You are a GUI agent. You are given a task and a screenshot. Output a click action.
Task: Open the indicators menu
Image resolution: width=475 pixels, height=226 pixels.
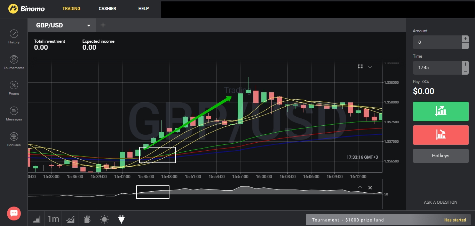tap(70, 219)
